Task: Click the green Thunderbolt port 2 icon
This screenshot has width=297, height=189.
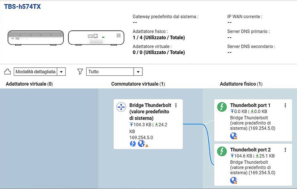Action: pos(222,151)
